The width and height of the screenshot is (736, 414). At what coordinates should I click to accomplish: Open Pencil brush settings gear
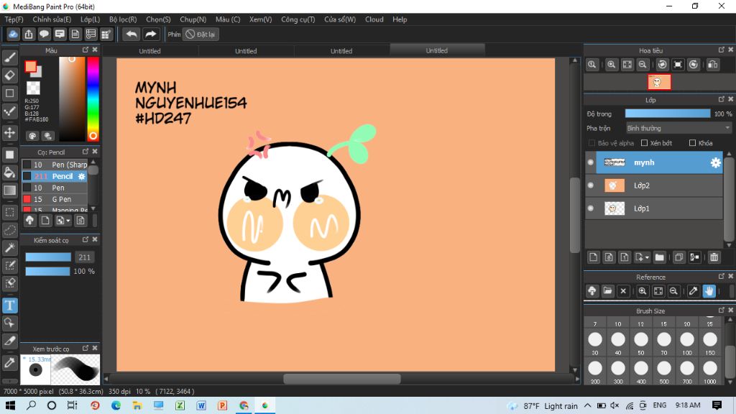pos(82,177)
